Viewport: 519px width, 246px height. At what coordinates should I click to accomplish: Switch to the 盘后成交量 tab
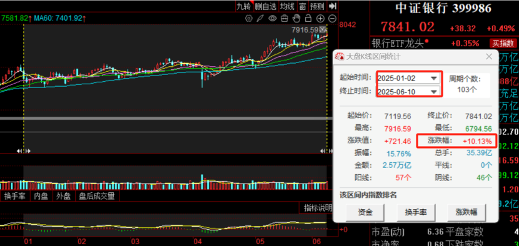coord(97,196)
